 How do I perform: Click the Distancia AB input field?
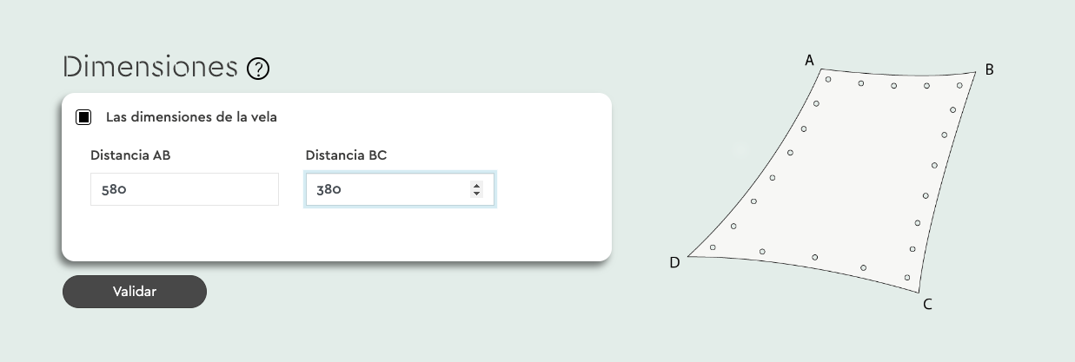pos(184,189)
